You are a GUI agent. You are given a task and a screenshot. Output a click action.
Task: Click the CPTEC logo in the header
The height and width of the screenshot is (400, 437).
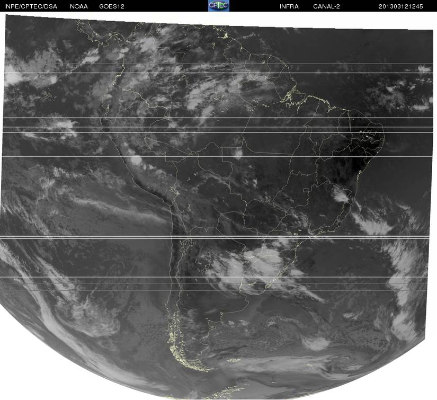pos(219,6)
